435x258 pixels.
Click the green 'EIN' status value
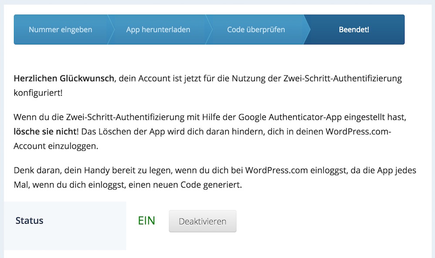point(147,221)
